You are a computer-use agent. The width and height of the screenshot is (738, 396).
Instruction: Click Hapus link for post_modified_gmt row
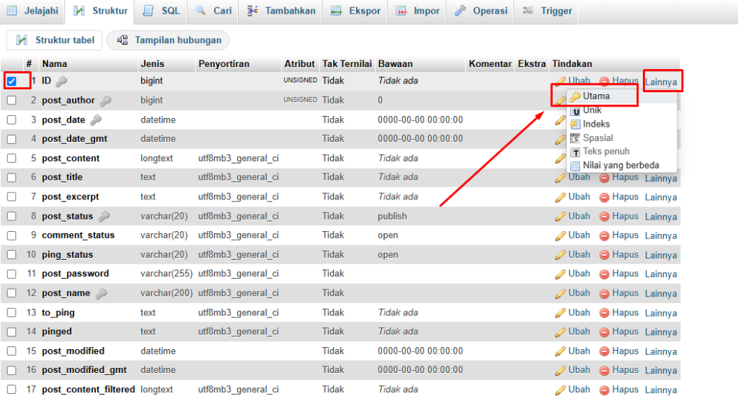(625, 369)
